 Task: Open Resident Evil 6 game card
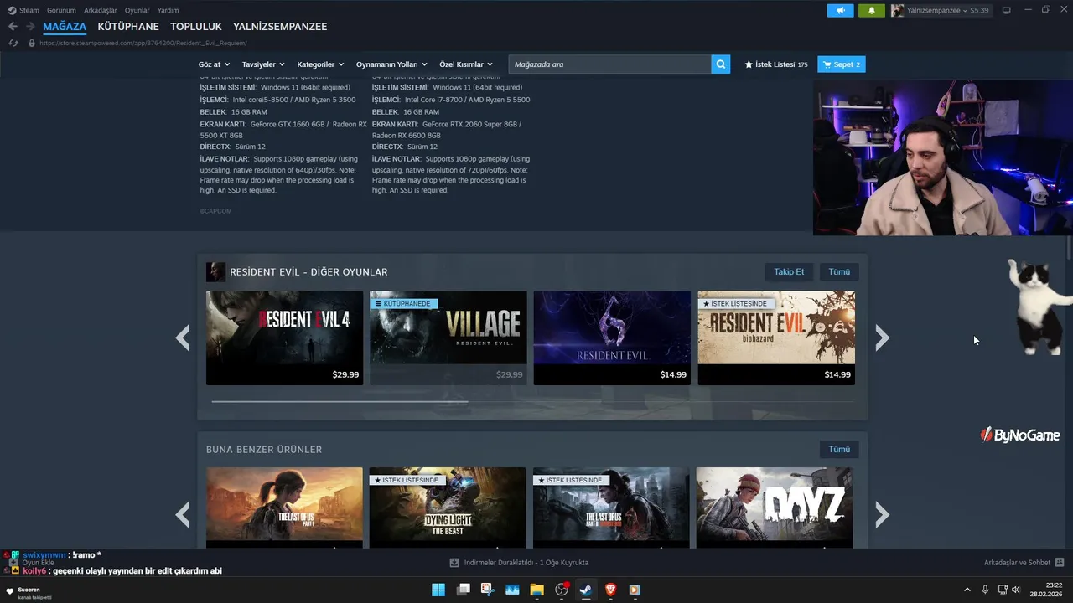tap(612, 338)
